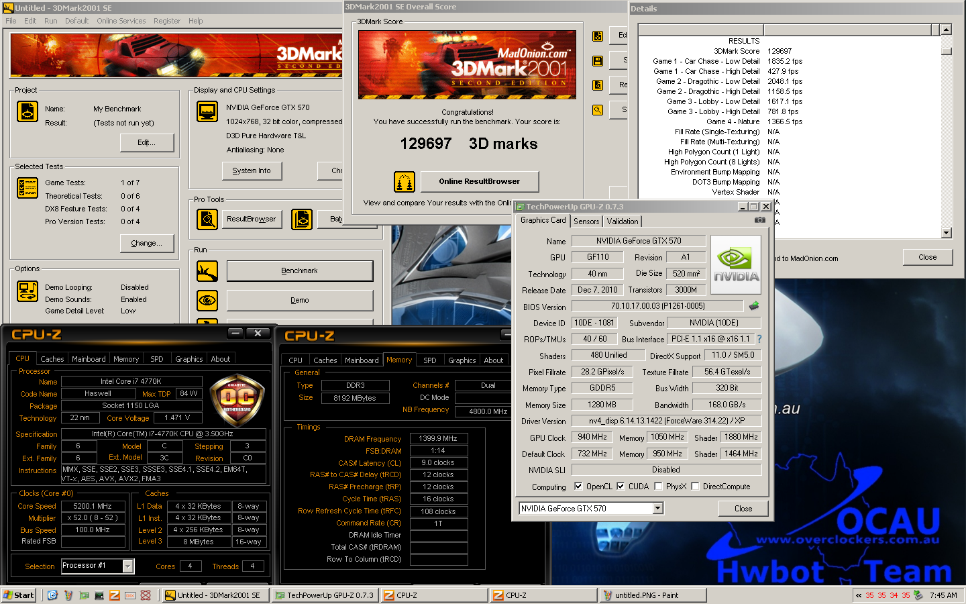Click the Paint quick launch icon
This screenshot has width=966, height=604.
pos(68,595)
